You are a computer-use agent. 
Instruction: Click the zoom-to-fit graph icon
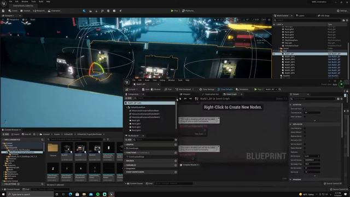click(196, 99)
